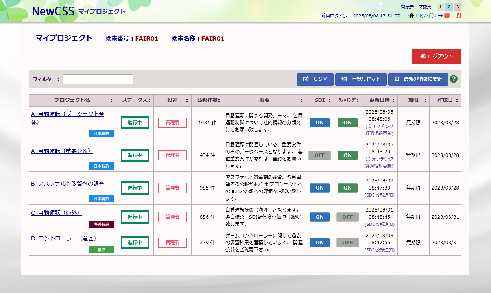The height and width of the screenshot is (293, 491).
Task: Click the 985 件 count cell
Action: pos(207,188)
